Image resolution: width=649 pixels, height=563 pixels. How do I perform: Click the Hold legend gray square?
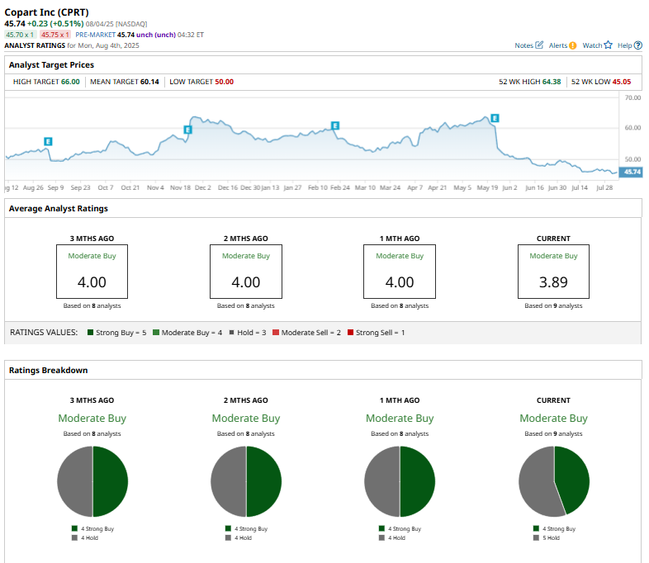tap(232, 332)
